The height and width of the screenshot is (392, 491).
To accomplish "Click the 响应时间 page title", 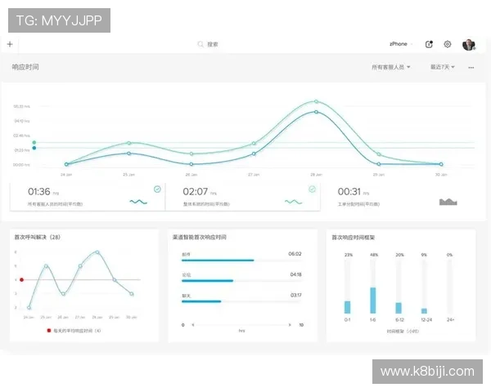I will [25, 67].
